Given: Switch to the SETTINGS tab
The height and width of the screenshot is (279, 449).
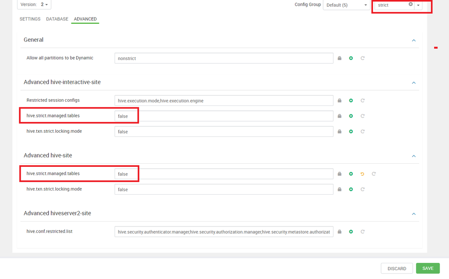Looking at the screenshot, I should tap(30, 19).
